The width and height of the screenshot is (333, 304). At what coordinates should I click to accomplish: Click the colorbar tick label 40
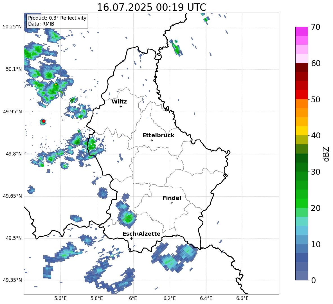tap(316, 136)
